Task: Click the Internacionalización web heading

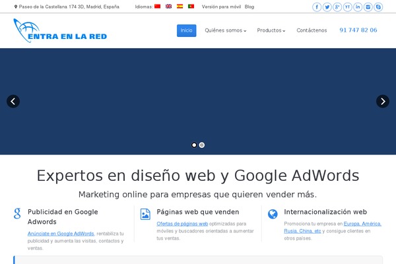Action: (x=325, y=212)
